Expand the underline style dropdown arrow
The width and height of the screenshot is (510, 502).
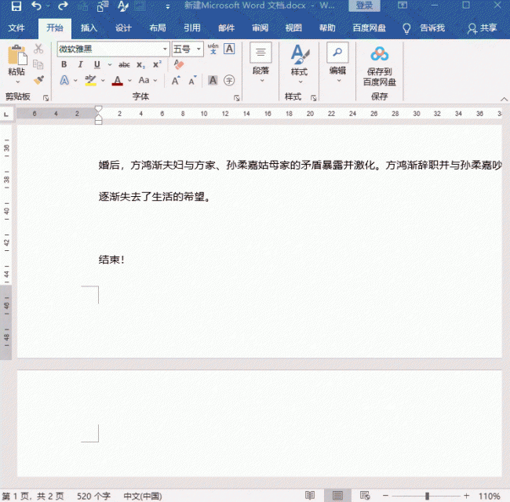click(110, 64)
